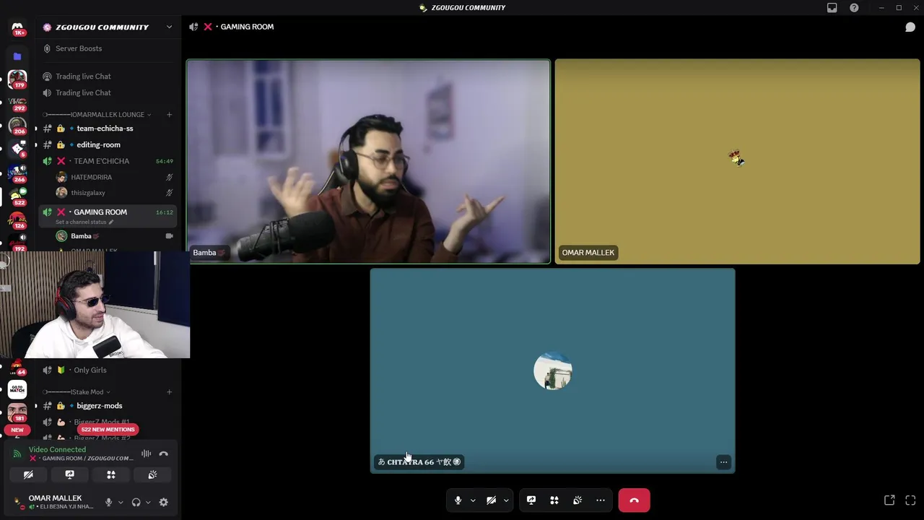Edit the channel status pencil
924x520 pixels.
pos(111,222)
